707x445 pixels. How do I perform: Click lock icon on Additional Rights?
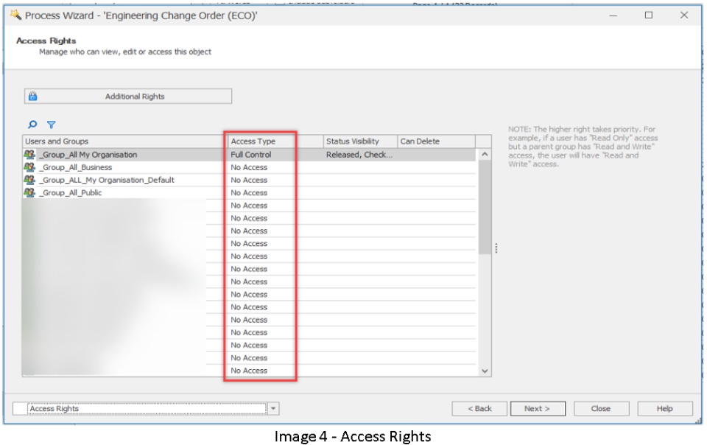33,96
